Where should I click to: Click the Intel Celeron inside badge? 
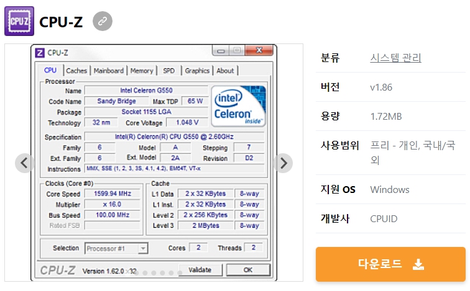pyautogui.click(x=238, y=106)
